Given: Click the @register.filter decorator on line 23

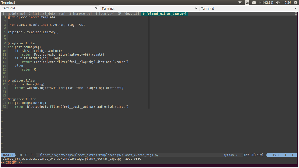Looking at the screenshot, I should [x=22, y=99].
